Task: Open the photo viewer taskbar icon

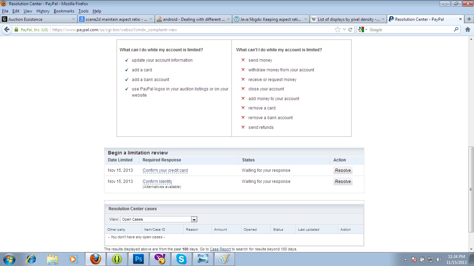Action: point(203,259)
